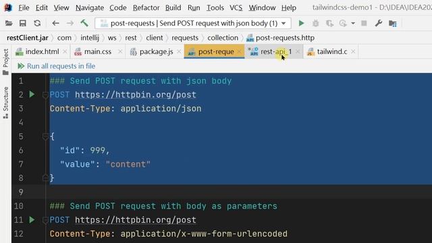Viewport: 432px width, 243px height.
Task: Navigate Back with the left arrow
Action: point(55,24)
